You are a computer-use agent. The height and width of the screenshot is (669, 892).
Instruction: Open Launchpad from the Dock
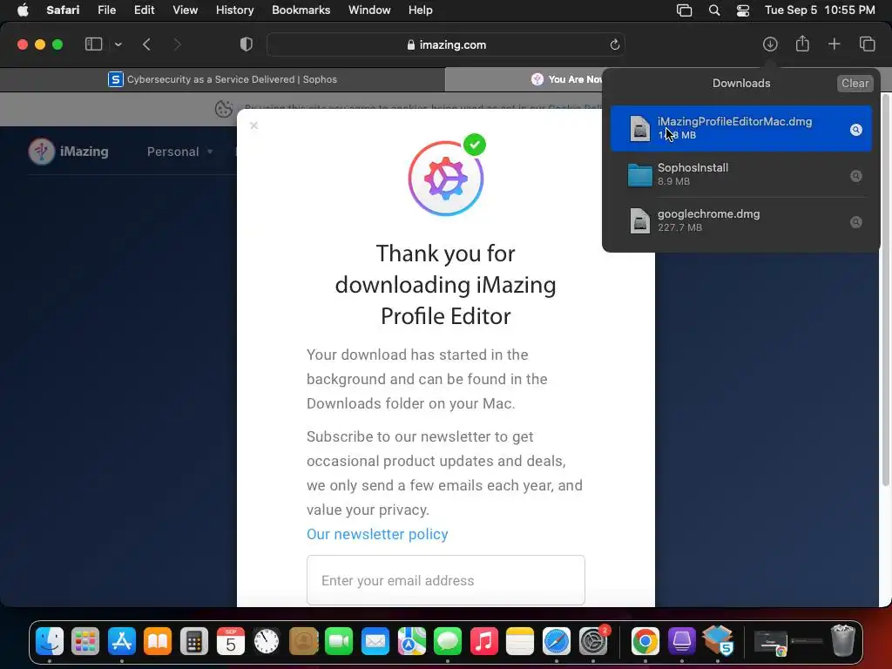pos(85,642)
